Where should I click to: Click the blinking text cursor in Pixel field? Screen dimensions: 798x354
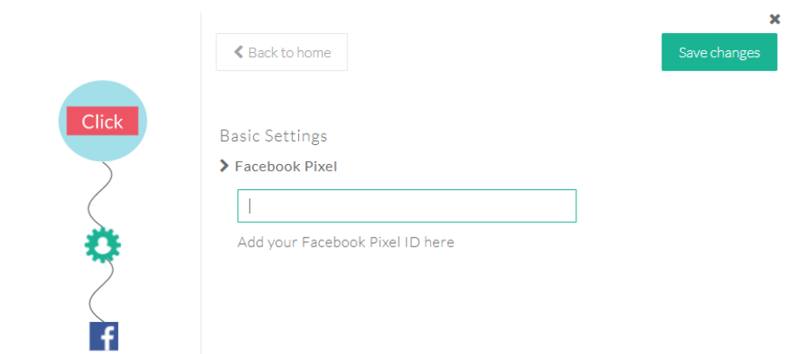pyautogui.click(x=249, y=206)
